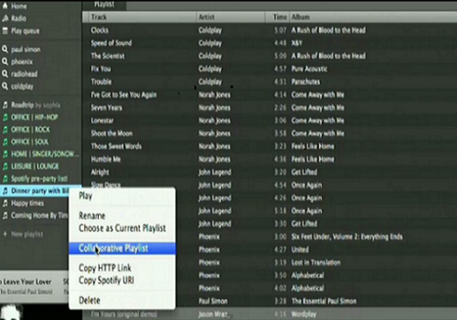Click the Home icon in sidebar
Image resolution: width=457 pixels, height=320 pixels.
tap(5, 6)
